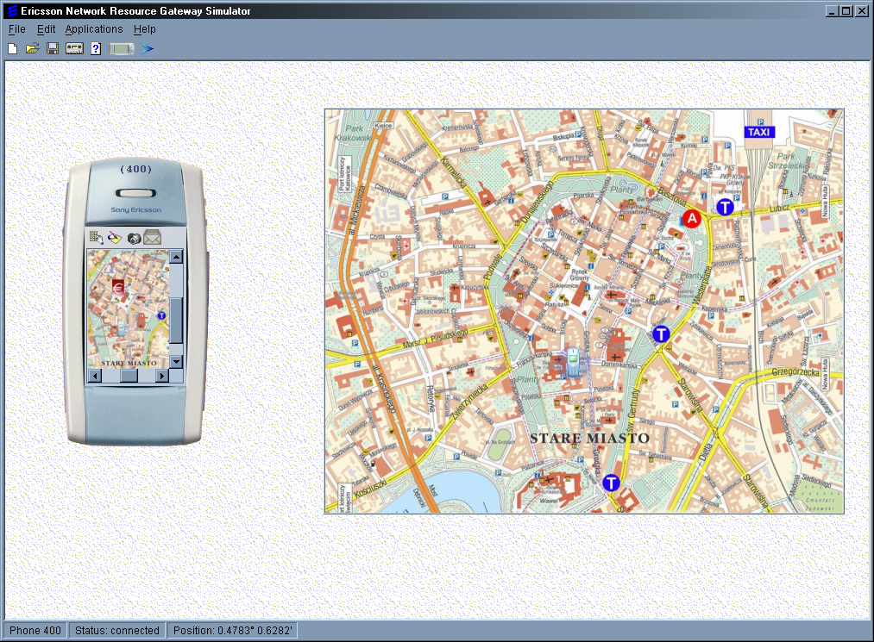Click phone map scroll left arrow
Screen dimensions: 874x642
[x=95, y=376]
